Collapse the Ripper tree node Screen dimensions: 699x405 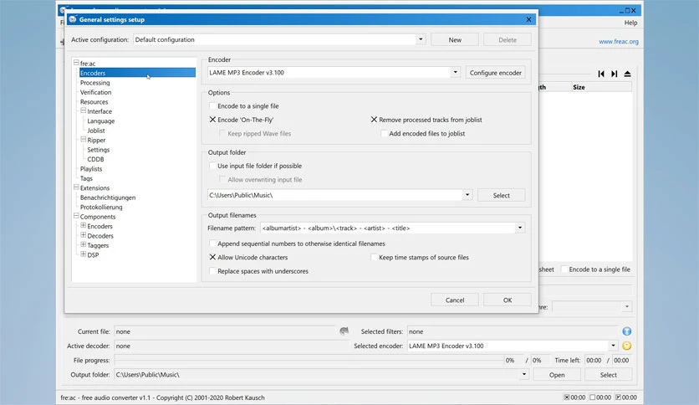(x=84, y=139)
